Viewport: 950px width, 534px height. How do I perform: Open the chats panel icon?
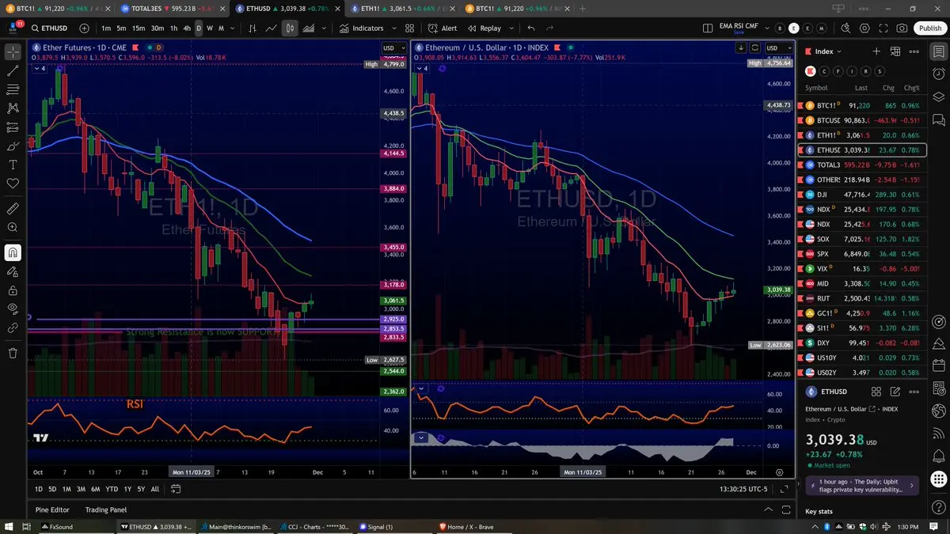[938, 120]
